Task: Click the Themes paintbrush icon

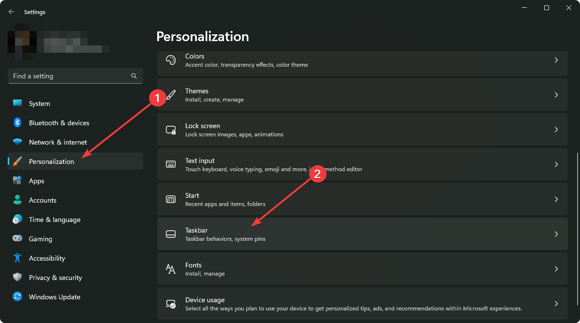Action: pos(170,95)
